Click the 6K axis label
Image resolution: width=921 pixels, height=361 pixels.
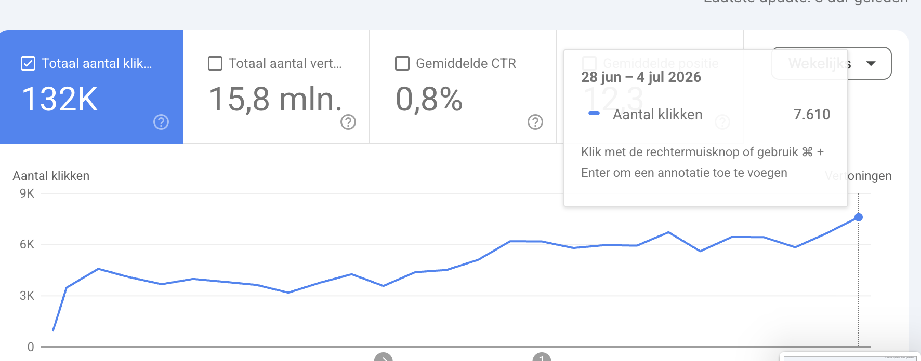point(27,244)
